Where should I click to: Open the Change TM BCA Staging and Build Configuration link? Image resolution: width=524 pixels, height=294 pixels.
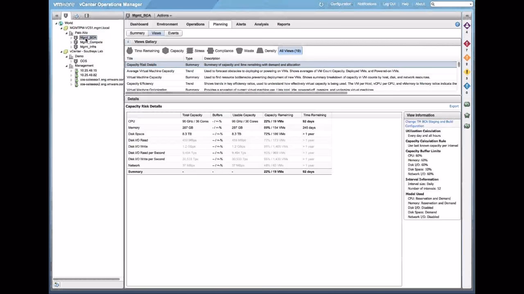point(429,123)
